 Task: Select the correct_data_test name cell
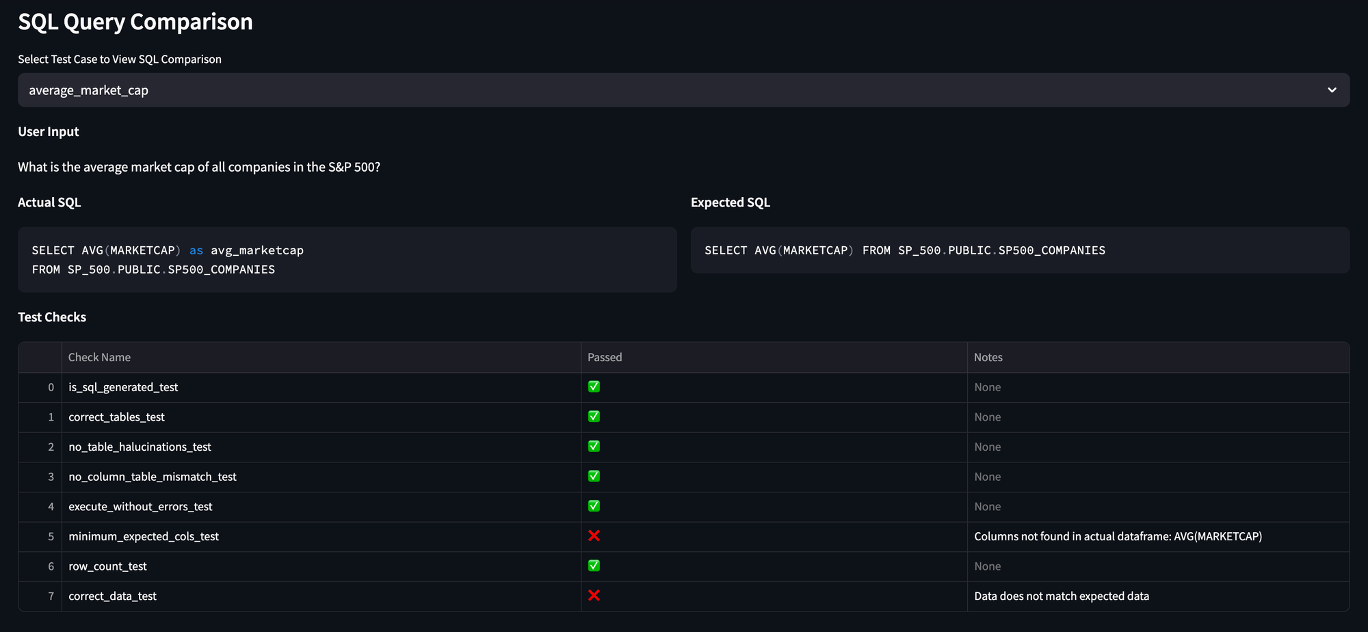click(x=113, y=596)
